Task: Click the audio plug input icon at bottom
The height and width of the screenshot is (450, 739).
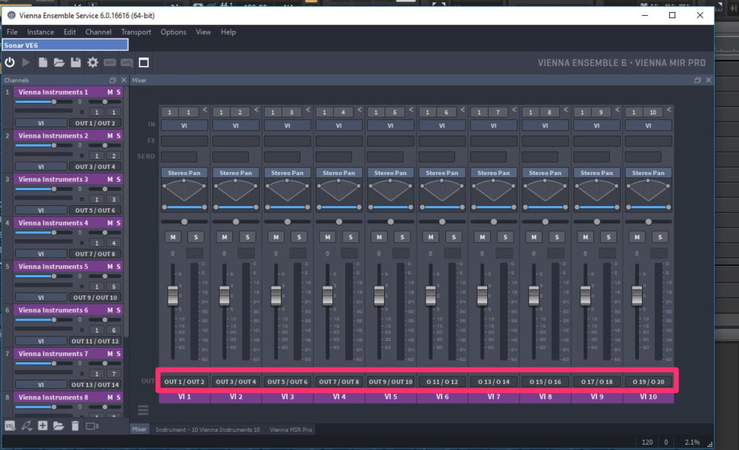Action: [27, 426]
